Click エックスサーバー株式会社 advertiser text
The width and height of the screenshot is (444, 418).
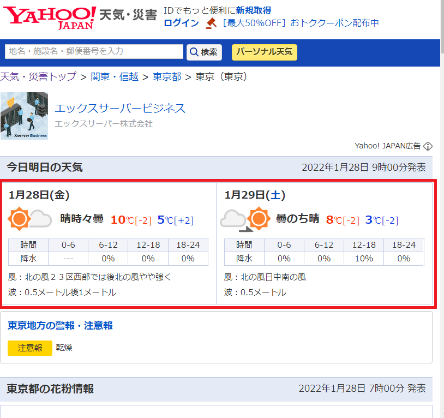(x=104, y=124)
